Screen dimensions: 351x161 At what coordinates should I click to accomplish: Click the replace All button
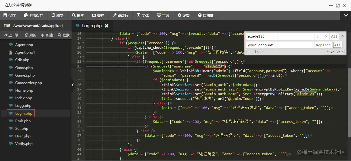[x=337, y=45]
